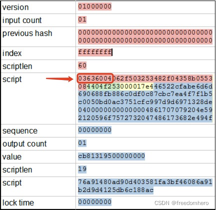The image size is (216, 210).
Task: Click the red arrow pointing at script
Action: 59,78
